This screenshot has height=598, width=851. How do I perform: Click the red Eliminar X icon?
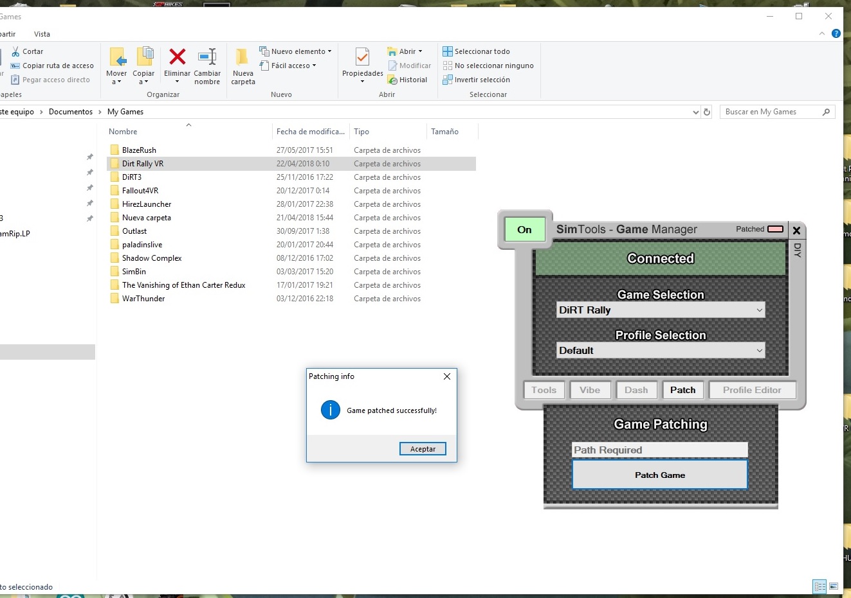pyautogui.click(x=178, y=57)
